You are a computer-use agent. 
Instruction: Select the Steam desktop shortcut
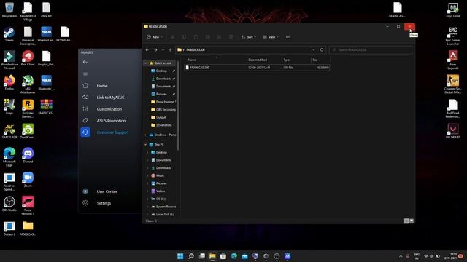[x=9, y=34]
